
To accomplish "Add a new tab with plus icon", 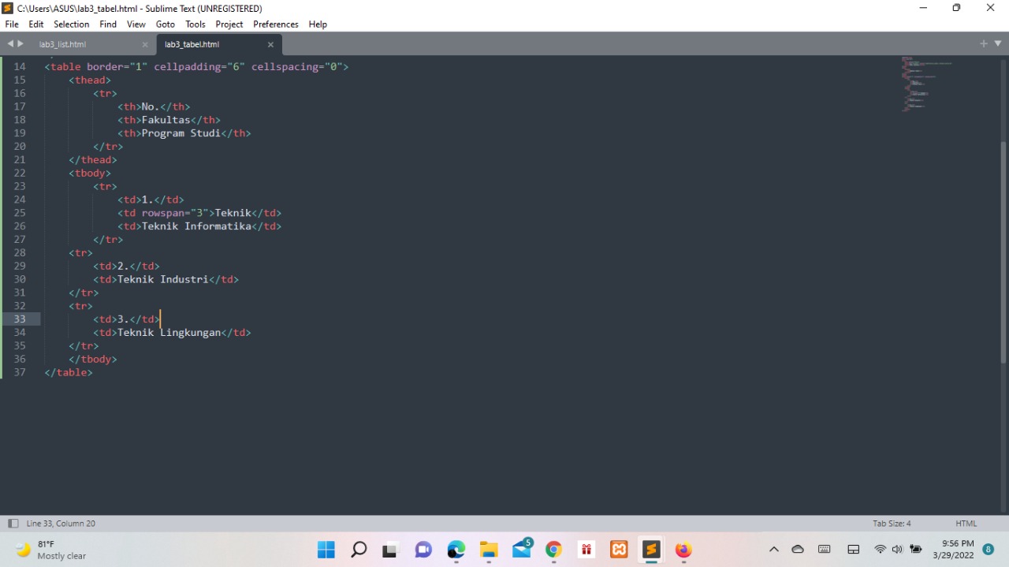I will point(984,44).
